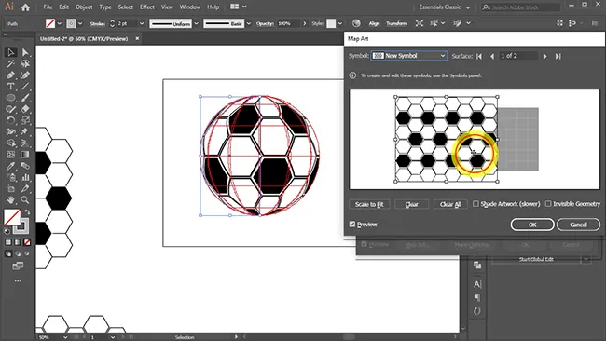Enable Invisible Geometry checkbox
The width and height of the screenshot is (606, 341).
[548, 203]
